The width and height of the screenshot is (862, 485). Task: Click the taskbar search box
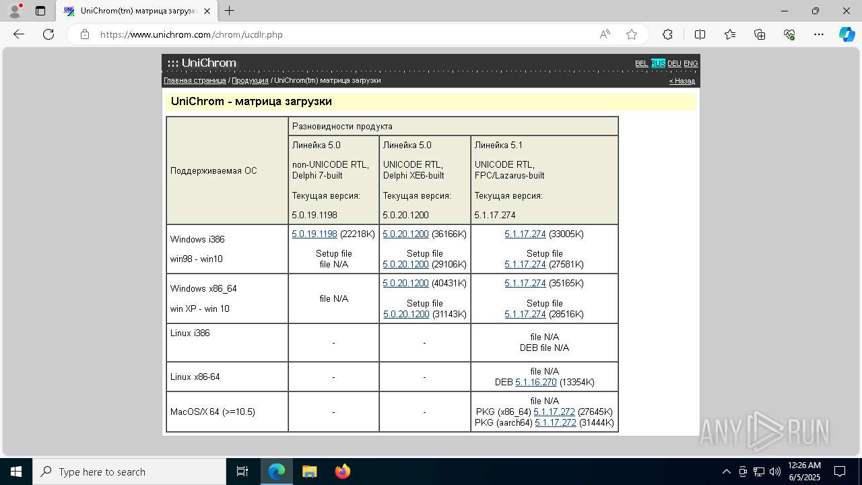[129, 472]
